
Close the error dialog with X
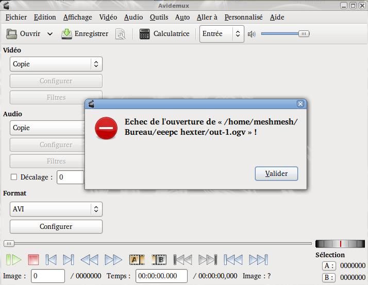[x=300, y=104]
